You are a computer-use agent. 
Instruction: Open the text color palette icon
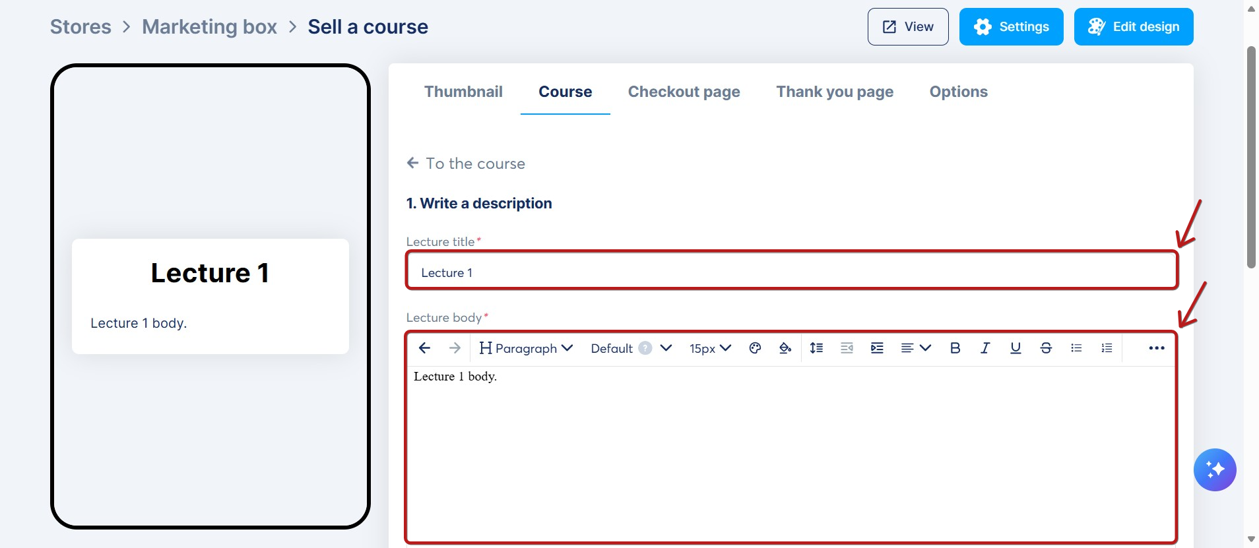click(756, 348)
